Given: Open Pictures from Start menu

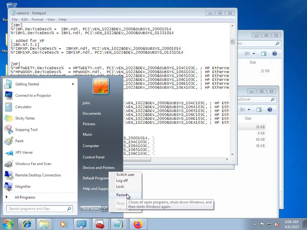Looking at the screenshot, I should pyautogui.click(x=89, y=124).
